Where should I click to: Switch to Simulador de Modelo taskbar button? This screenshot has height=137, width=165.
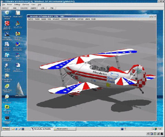pos(42,129)
